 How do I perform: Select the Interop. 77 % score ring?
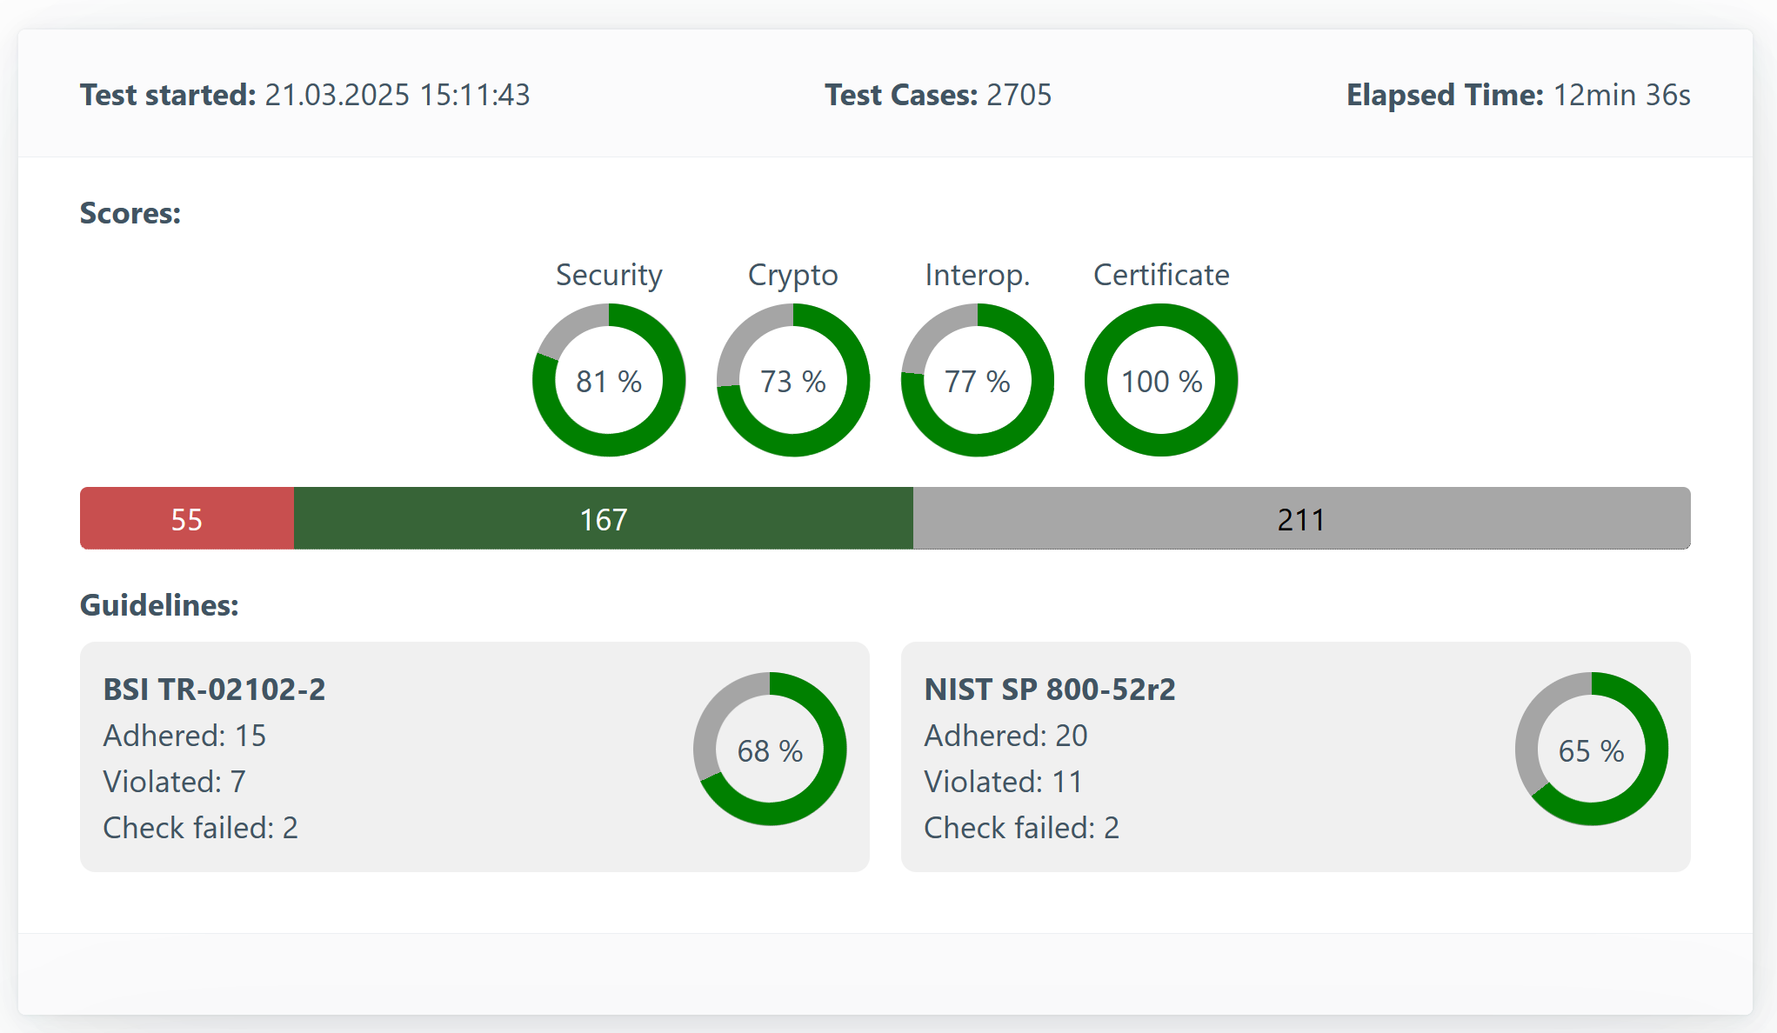pyautogui.click(x=978, y=380)
